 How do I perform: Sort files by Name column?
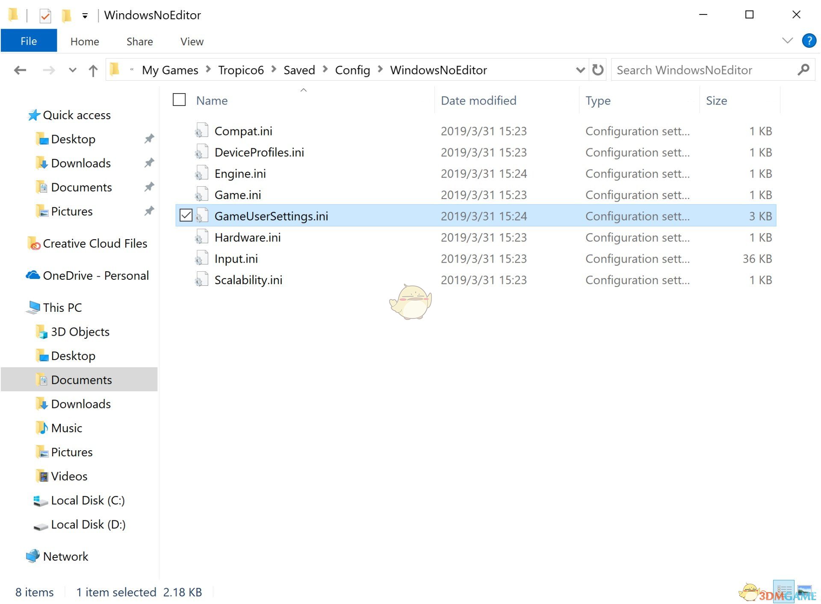click(212, 101)
